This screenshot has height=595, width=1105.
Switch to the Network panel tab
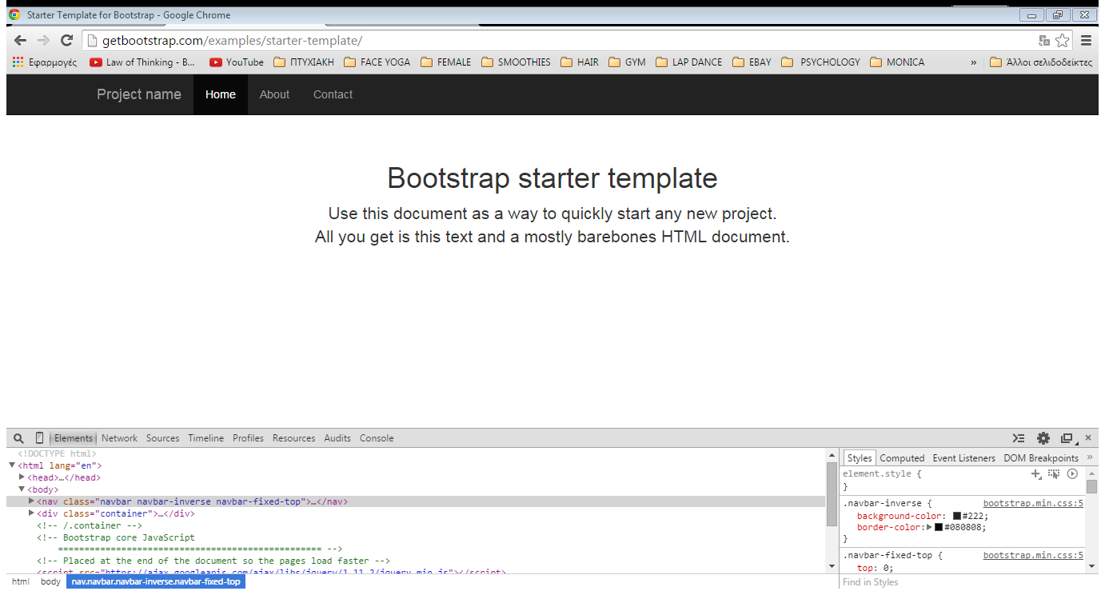click(119, 438)
